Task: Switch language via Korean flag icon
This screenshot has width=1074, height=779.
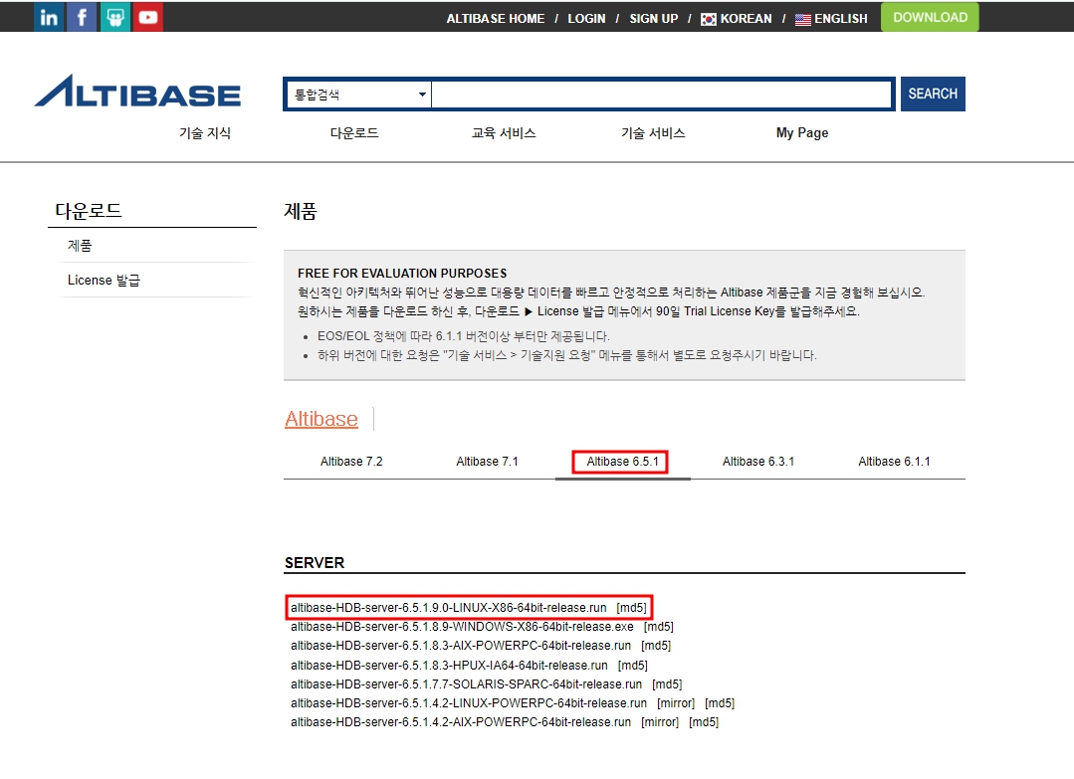Action: (709, 19)
